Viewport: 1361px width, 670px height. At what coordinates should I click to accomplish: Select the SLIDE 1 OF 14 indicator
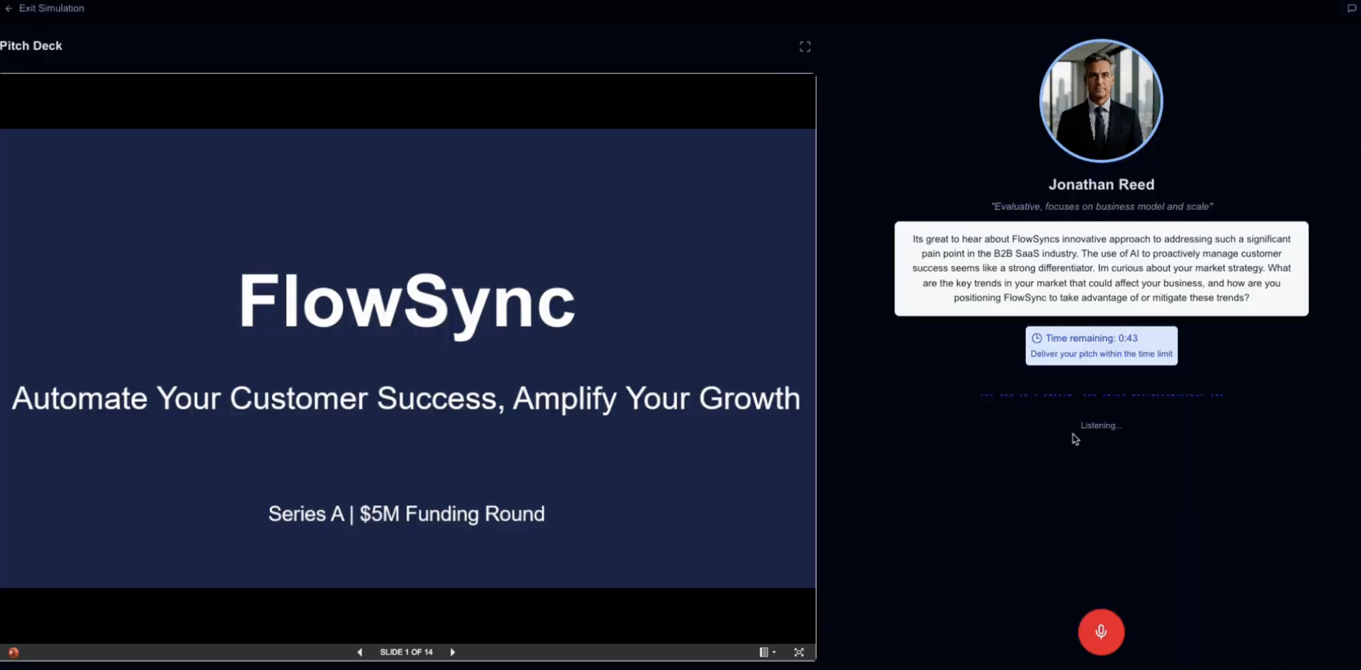pyautogui.click(x=406, y=652)
